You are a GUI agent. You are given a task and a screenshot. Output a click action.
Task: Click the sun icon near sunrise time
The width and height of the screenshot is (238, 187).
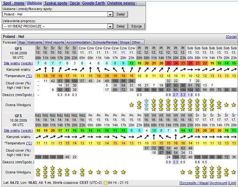pyautogui.click(x=105, y=183)
